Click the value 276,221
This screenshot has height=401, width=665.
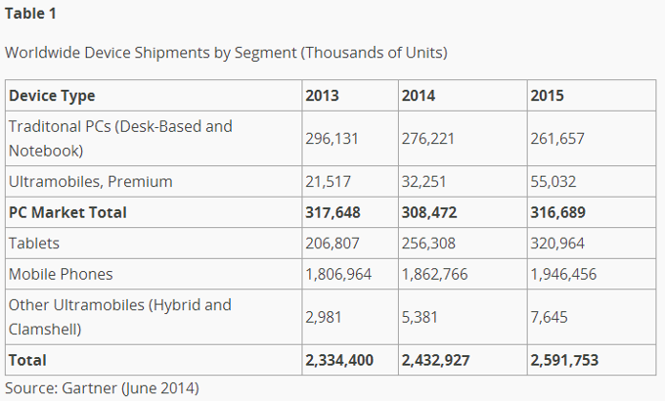pyautogui.click(x=428, y=138)
